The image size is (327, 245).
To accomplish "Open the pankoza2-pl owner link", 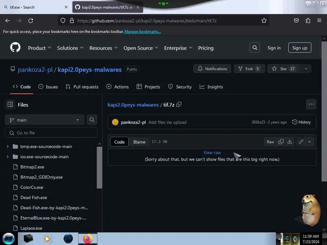I will [35, 70].
